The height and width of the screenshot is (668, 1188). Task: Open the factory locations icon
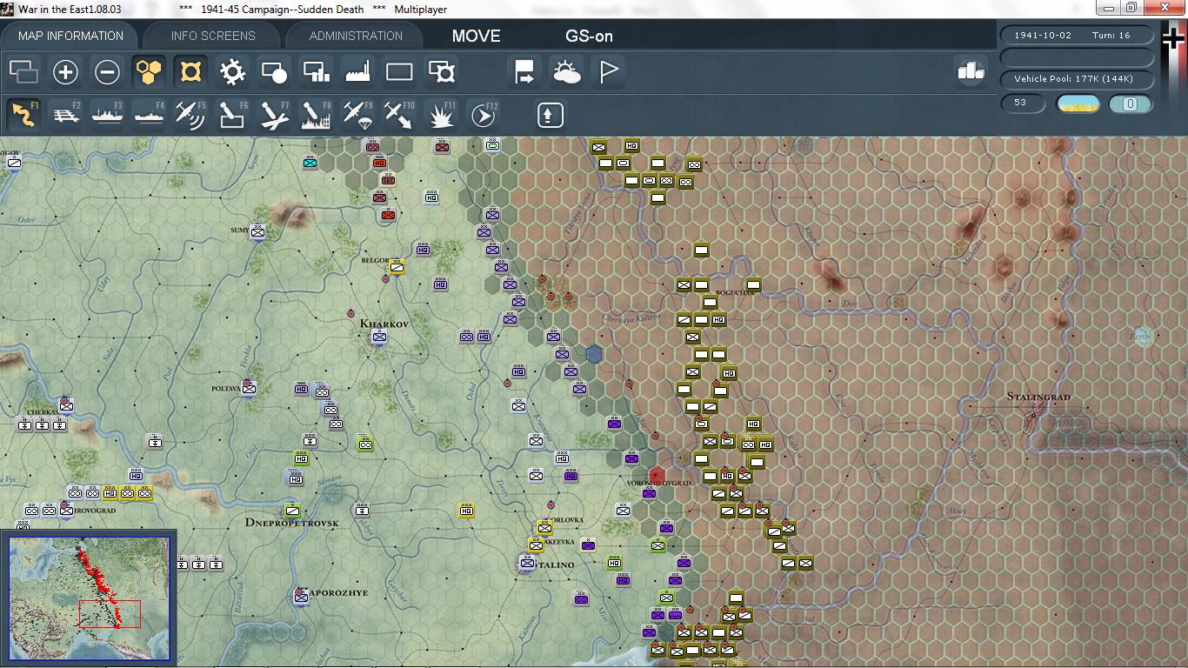[x=357, y=72]
